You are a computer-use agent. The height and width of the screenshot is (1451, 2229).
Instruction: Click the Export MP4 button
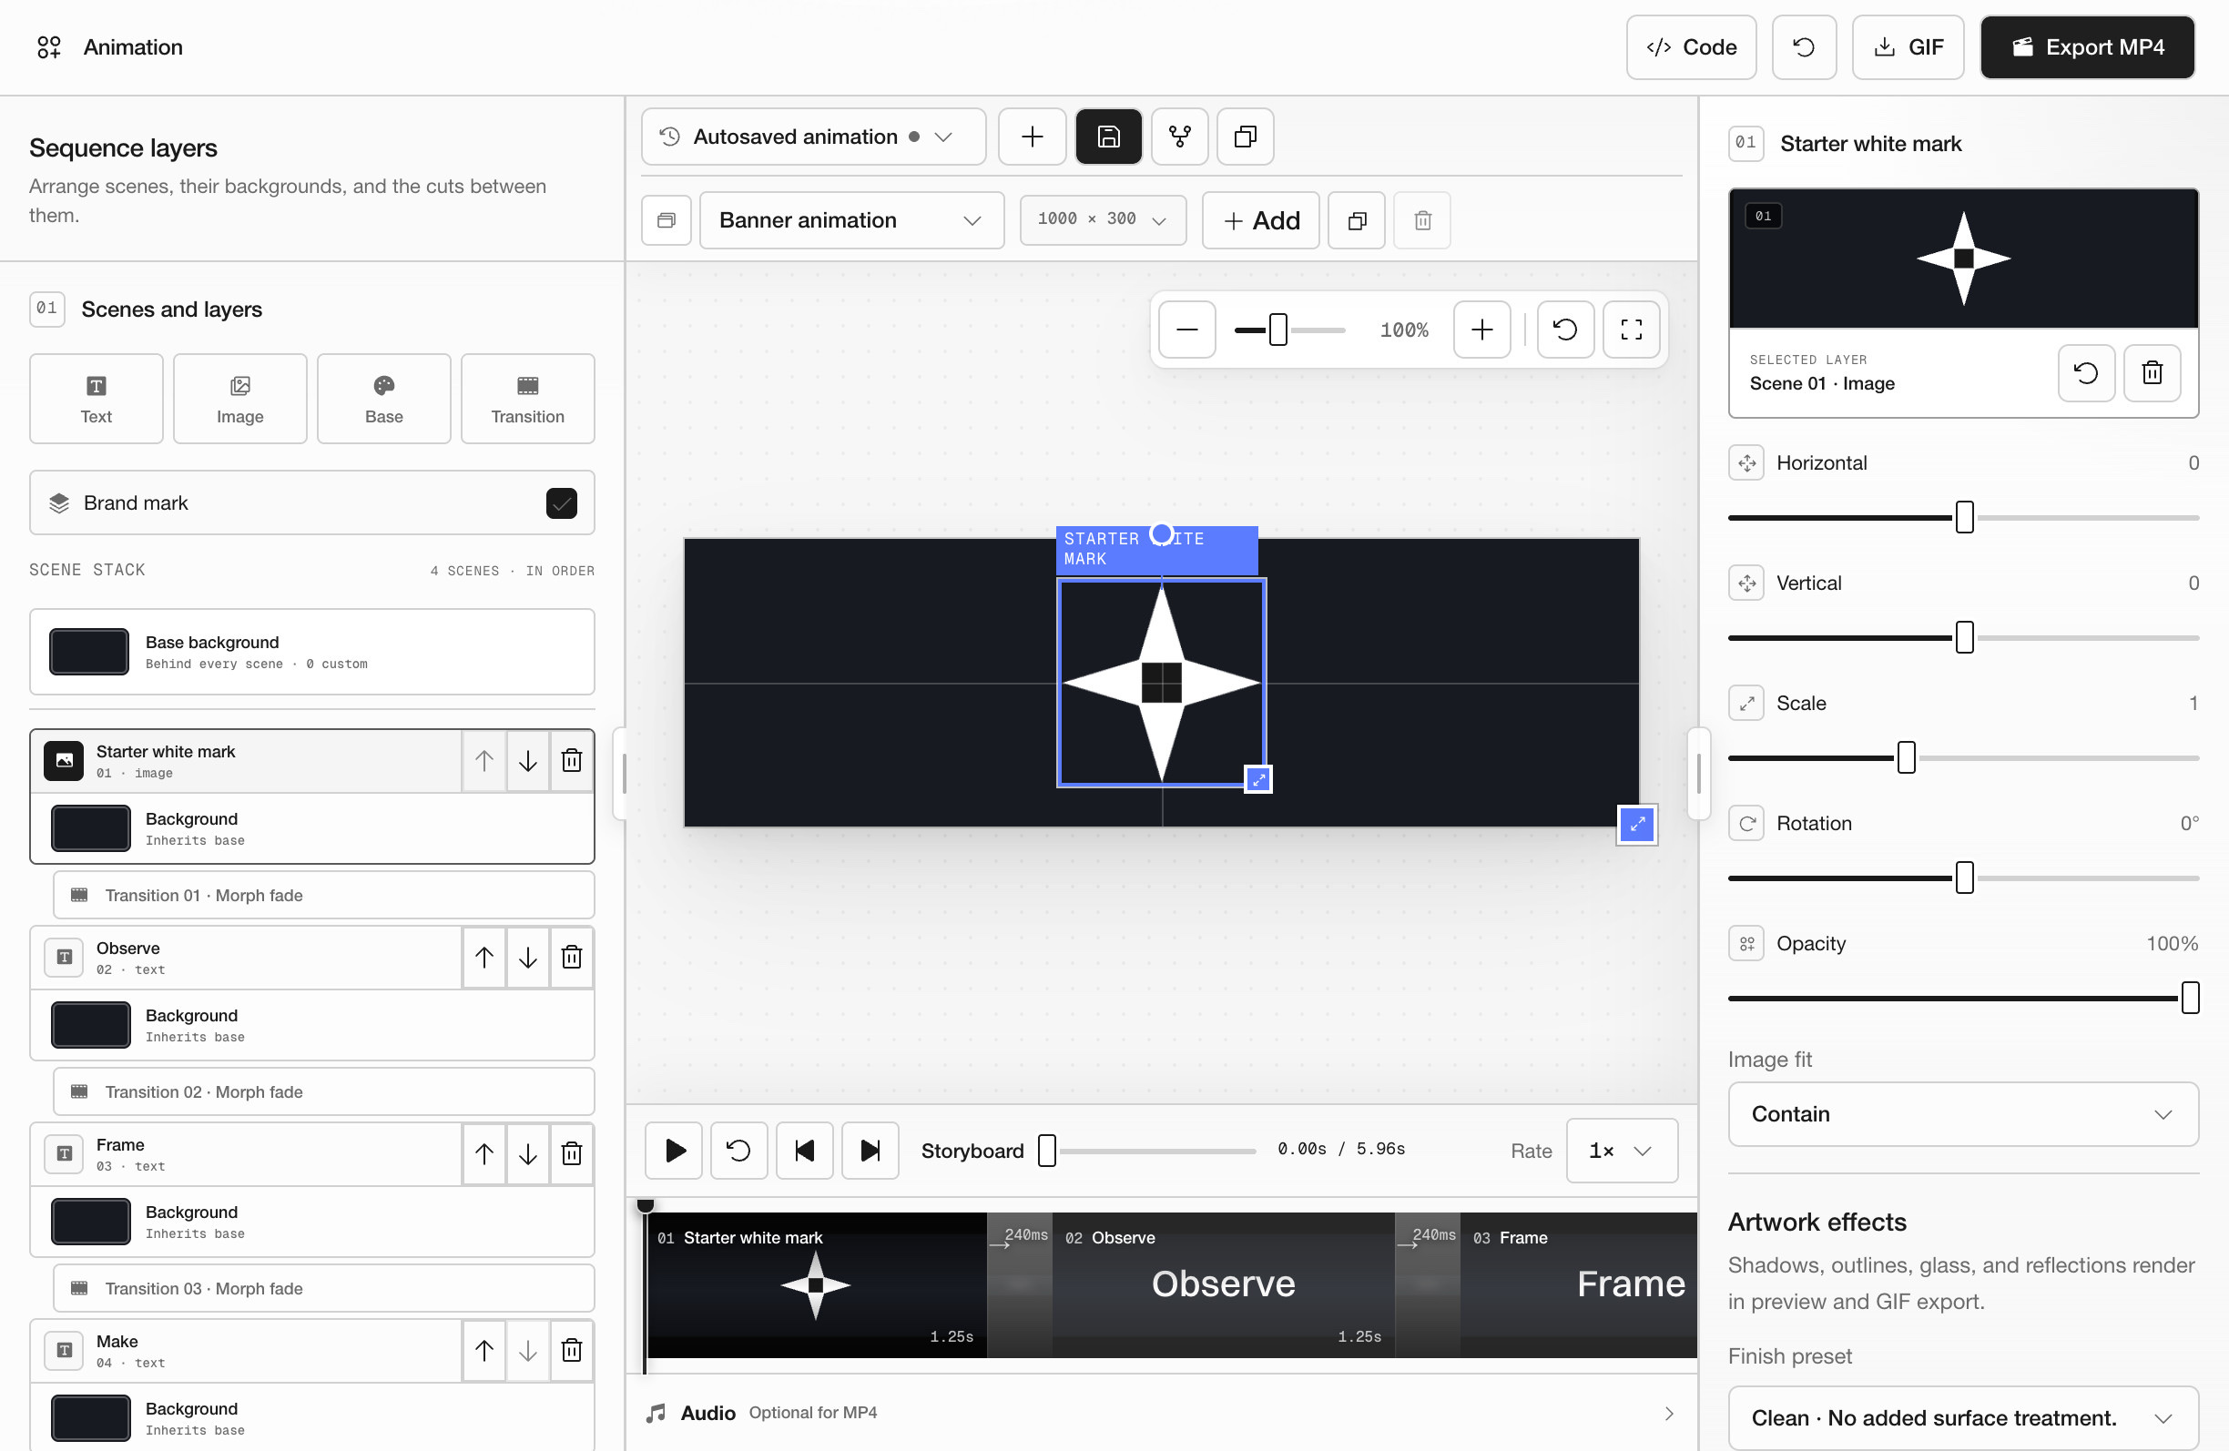2087,46
